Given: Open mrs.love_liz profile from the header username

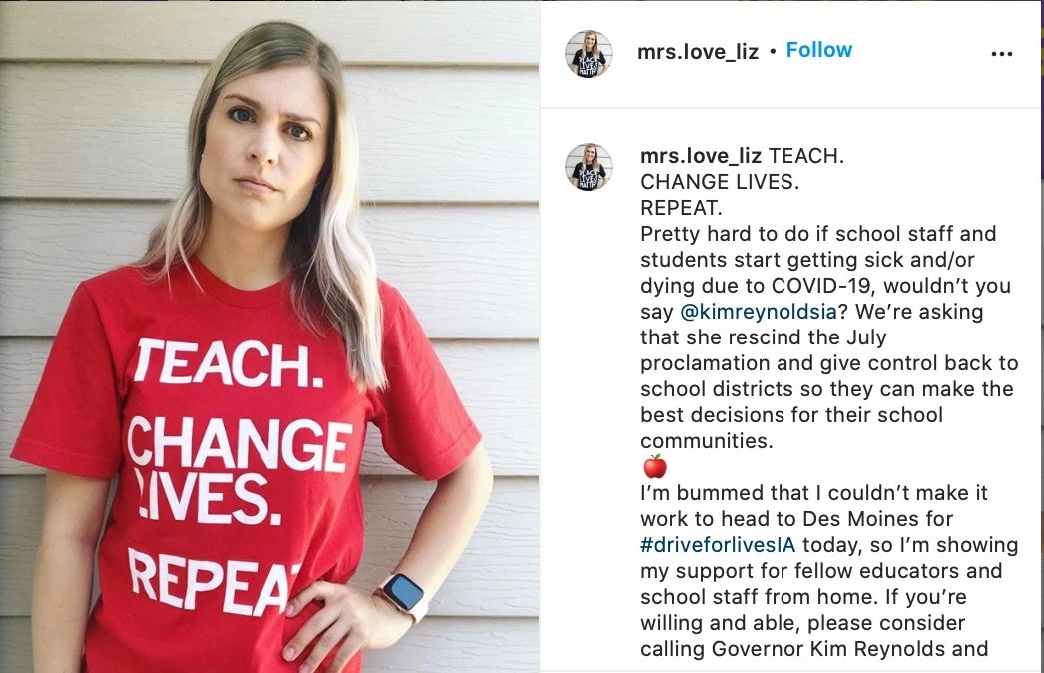Looking at the screenshot, I should (x=699, y=51).
